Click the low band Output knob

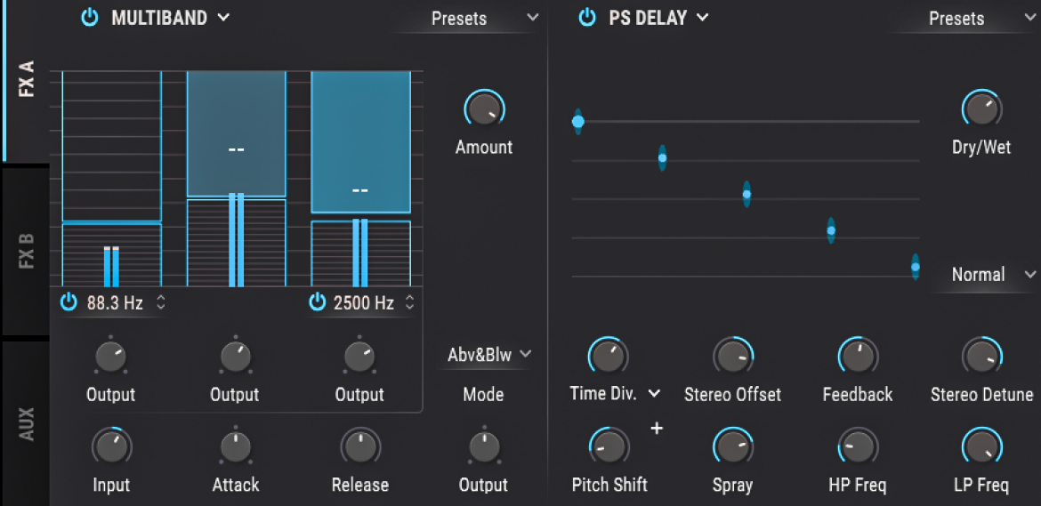(111, 357)
